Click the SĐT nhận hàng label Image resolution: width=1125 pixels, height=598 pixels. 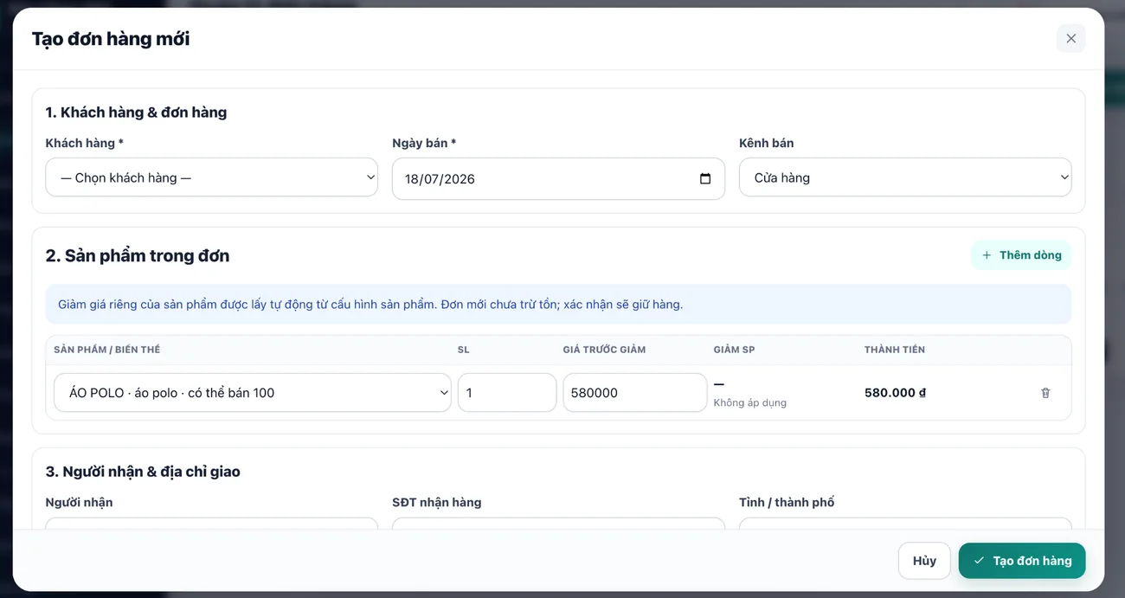point(437,503)
